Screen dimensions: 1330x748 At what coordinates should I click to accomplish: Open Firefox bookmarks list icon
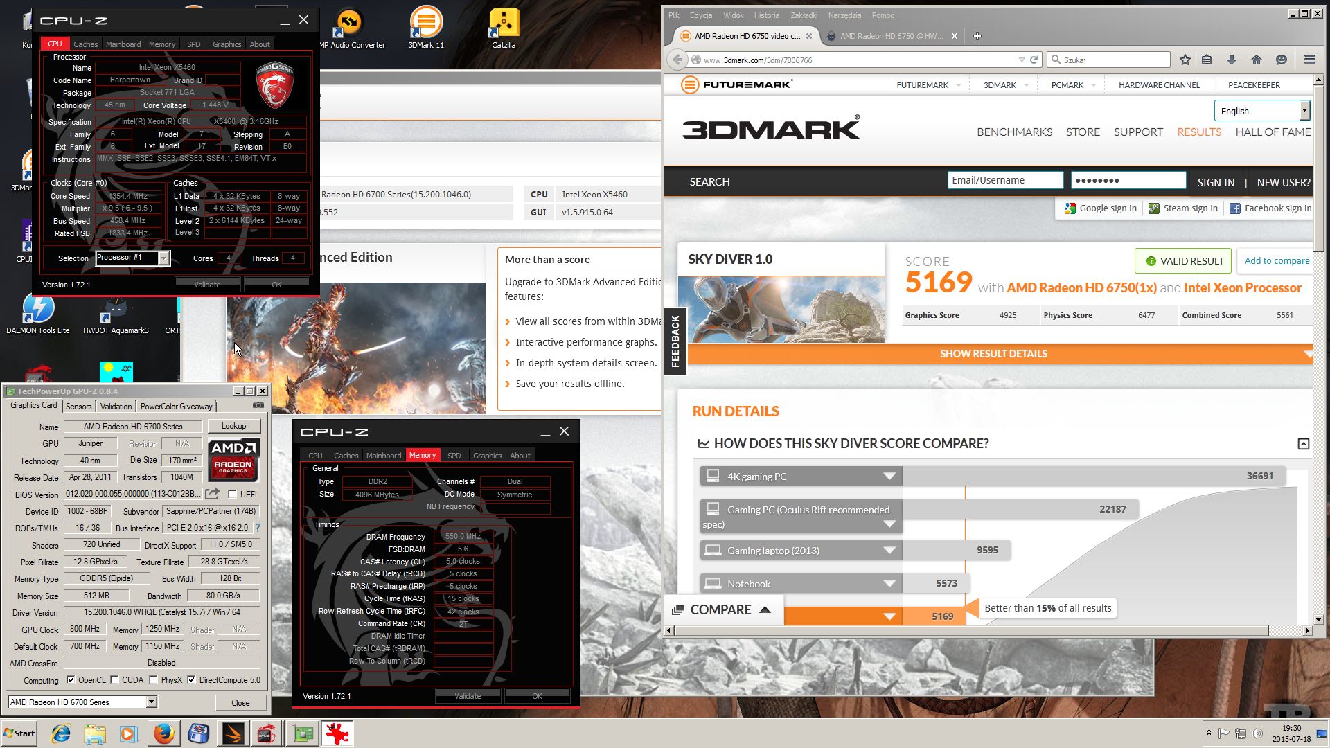[x=1207, y=60]
